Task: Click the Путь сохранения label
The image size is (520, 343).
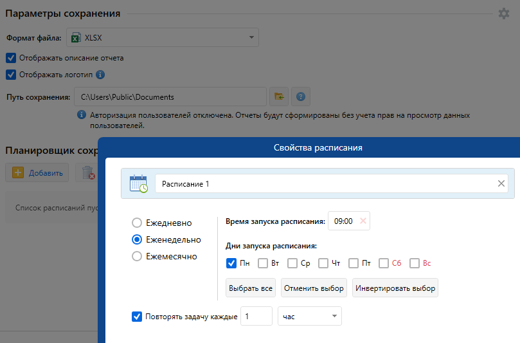Action: pos(39,97)
